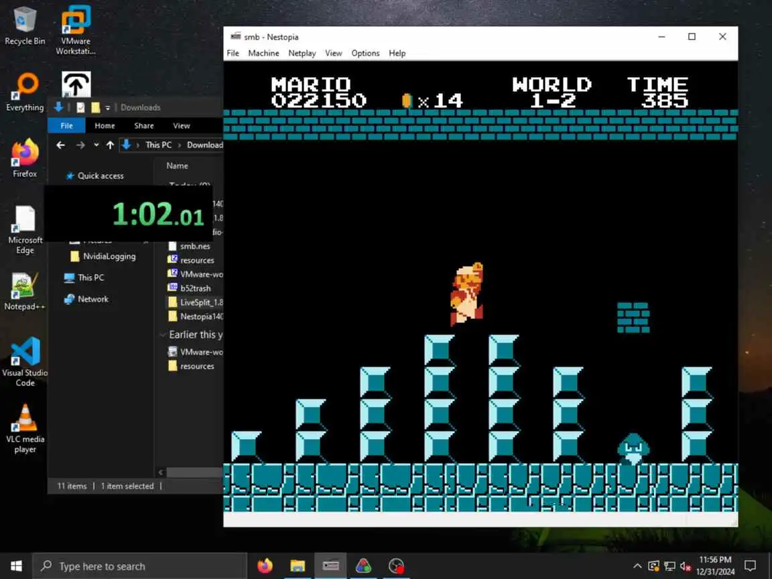Click the Nestopia window title bar icon
772x579 pixels.
(x=236, y=36)
